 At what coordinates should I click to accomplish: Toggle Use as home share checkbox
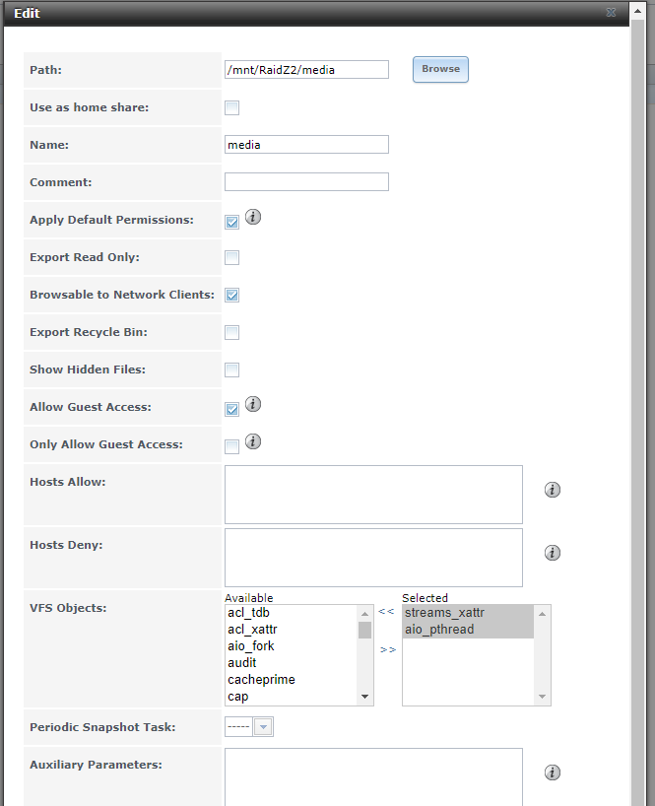(232, 108)
